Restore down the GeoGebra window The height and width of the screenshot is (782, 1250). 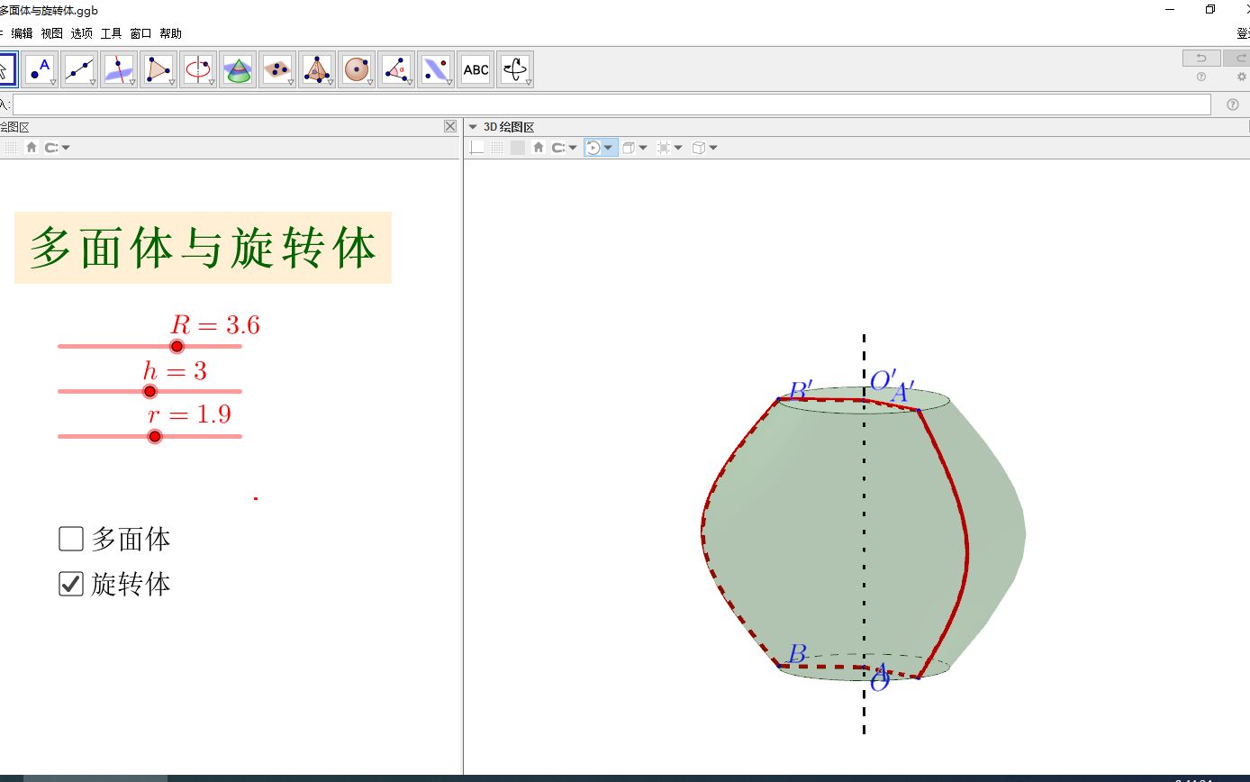[1210, 10]
